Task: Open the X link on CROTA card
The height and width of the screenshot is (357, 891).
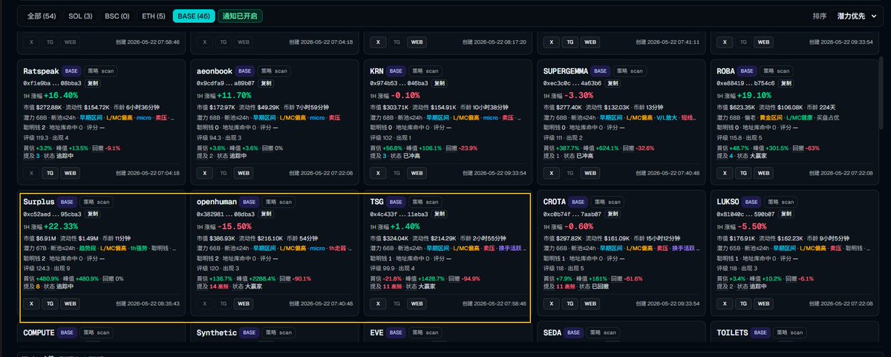Action: click(x=552, y=304)
